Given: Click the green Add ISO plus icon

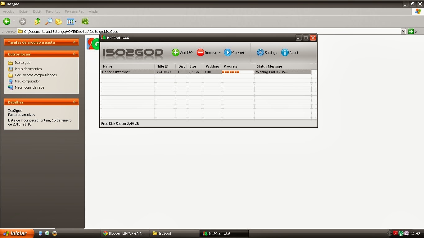Looking at the screenshot, I should tap(176, 53).
